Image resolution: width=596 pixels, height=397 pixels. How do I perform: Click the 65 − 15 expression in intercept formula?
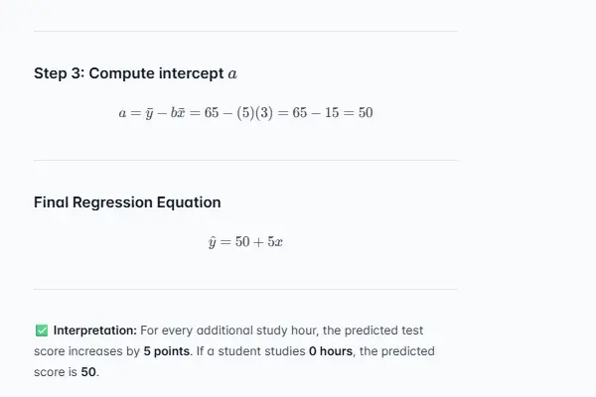point(314,113)
